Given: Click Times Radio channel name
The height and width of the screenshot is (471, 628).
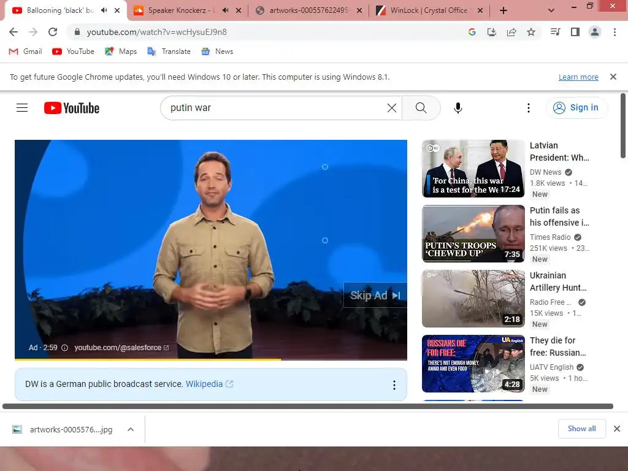Looking at the screenshot, I should pyautogui.click(x=550, y=237).
